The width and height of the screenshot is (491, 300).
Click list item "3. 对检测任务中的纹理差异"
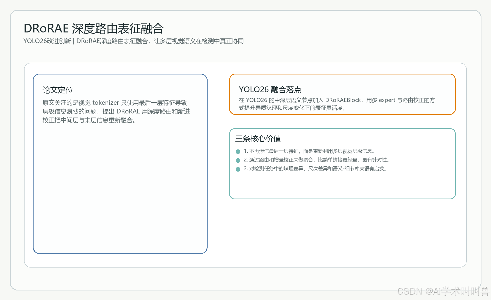point(316,169)
